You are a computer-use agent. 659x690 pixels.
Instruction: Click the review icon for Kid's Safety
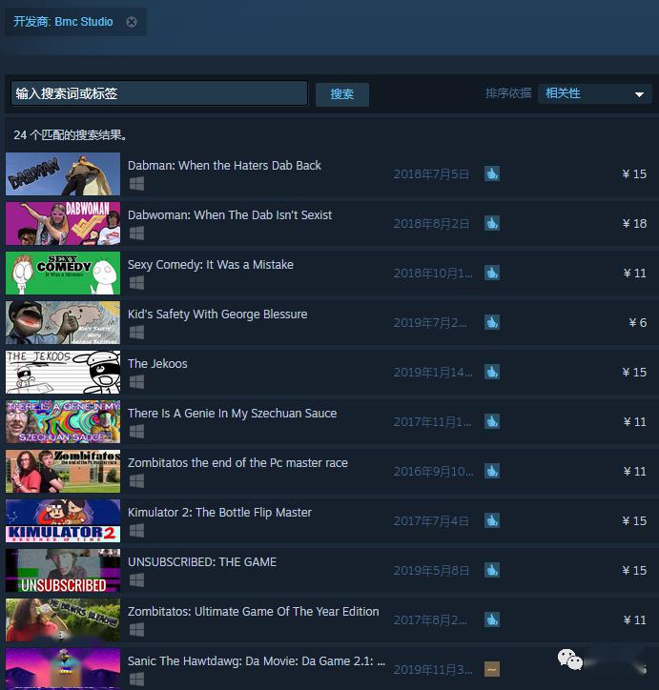(491, 322)
